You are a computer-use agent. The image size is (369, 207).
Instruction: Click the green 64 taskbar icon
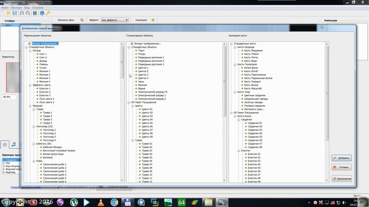click(181, 202)
